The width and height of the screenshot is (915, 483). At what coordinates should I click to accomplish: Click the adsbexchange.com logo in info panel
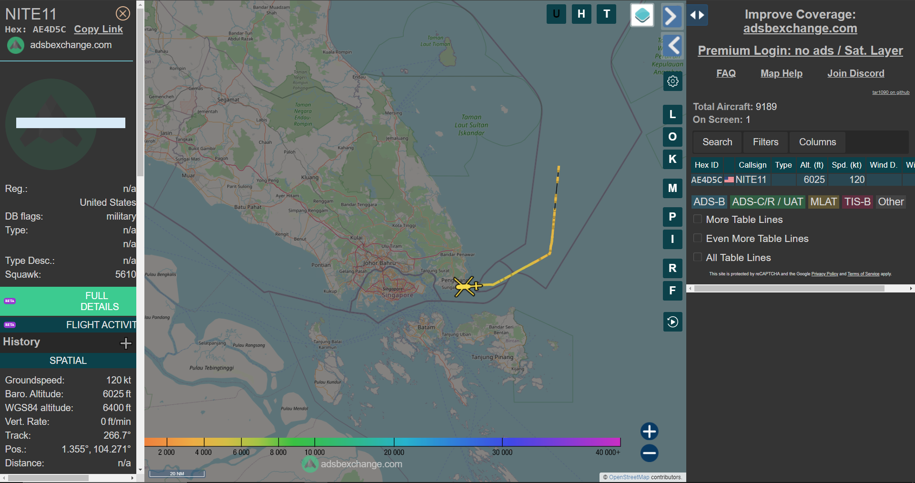click(x=60, y=45)
